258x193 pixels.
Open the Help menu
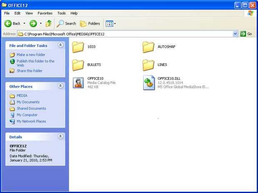point(74,13)
